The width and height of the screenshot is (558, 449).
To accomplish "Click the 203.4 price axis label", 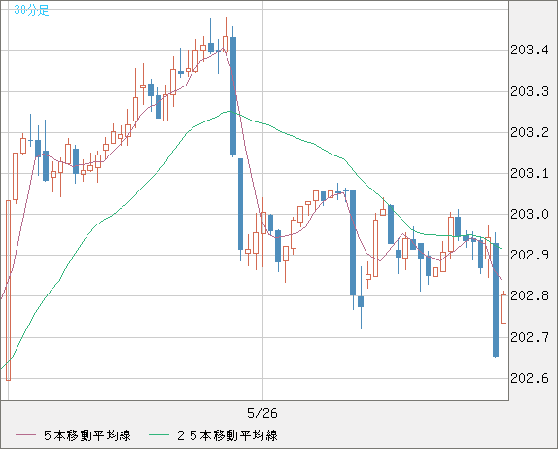I will click(530, 50).
